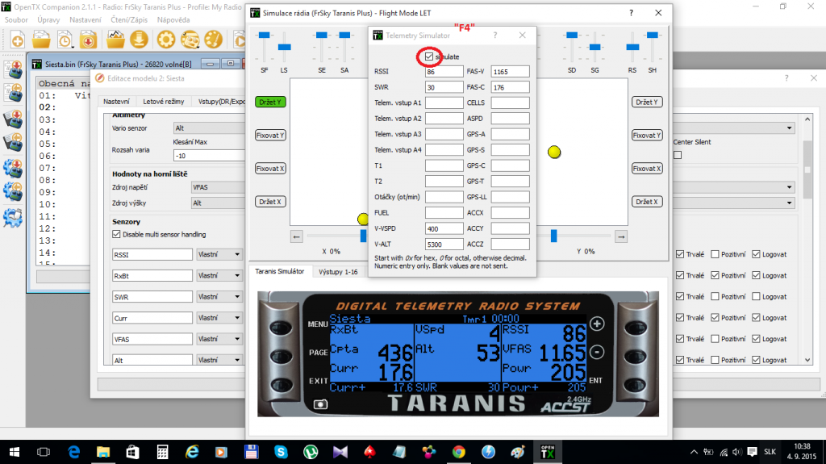826x464 pixels.
Task: Click the right Držet X button
Action: click(x=647, y=202)
